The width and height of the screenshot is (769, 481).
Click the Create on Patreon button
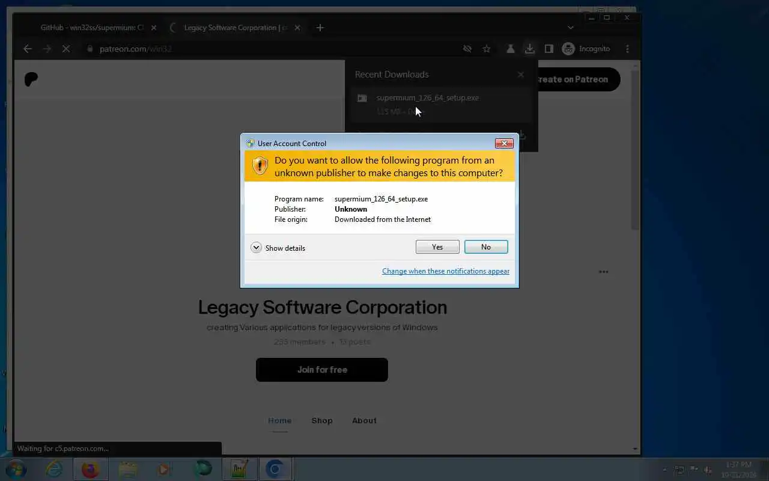(578, 79)
